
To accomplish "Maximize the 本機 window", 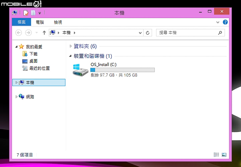I will (210, 11).
